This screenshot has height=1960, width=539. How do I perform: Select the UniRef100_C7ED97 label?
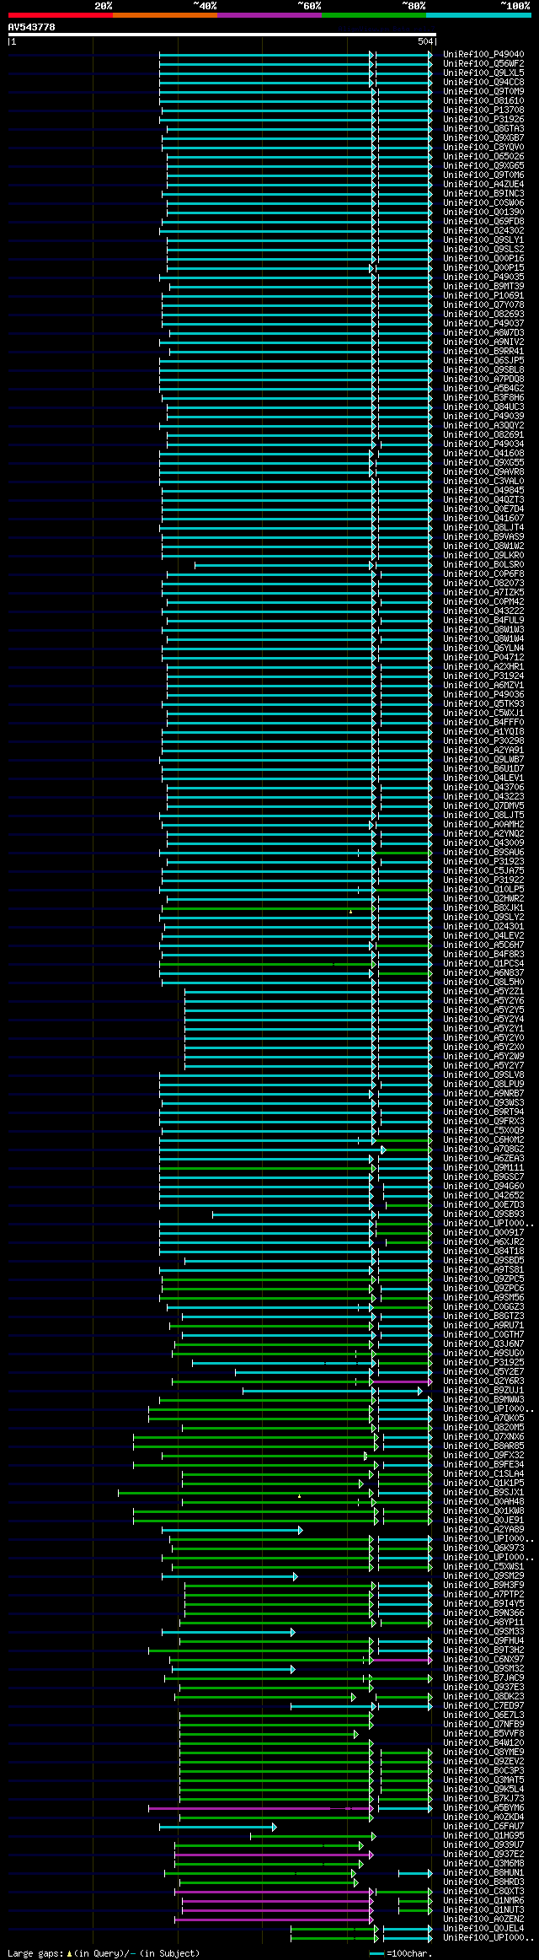coord(483,1705)
